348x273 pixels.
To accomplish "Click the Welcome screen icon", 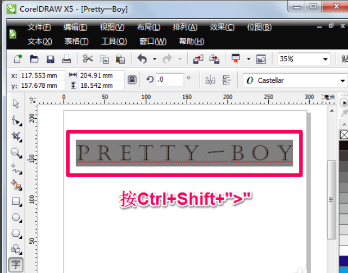I will [261, 59].
